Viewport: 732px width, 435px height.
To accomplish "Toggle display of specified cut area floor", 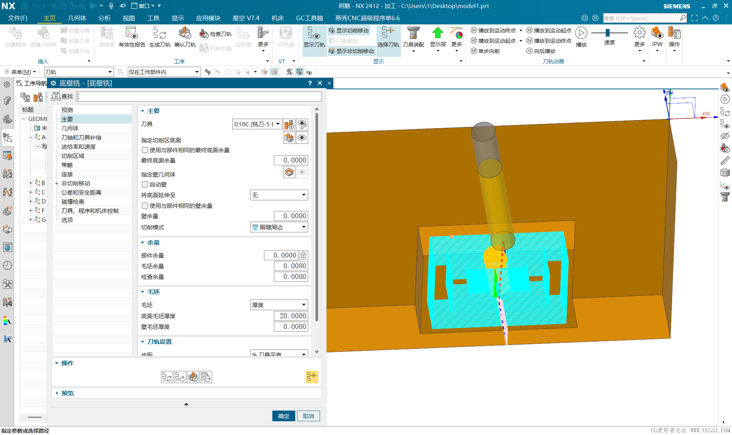I will [x=302, y=138].
